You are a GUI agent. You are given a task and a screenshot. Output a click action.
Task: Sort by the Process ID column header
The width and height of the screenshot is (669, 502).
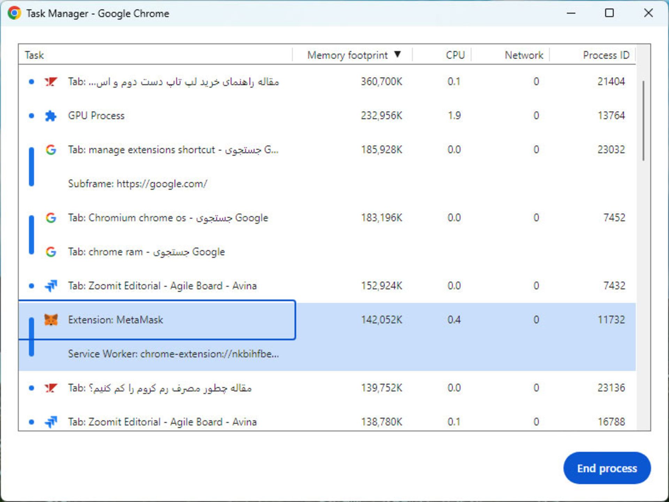tap(606, 55)
